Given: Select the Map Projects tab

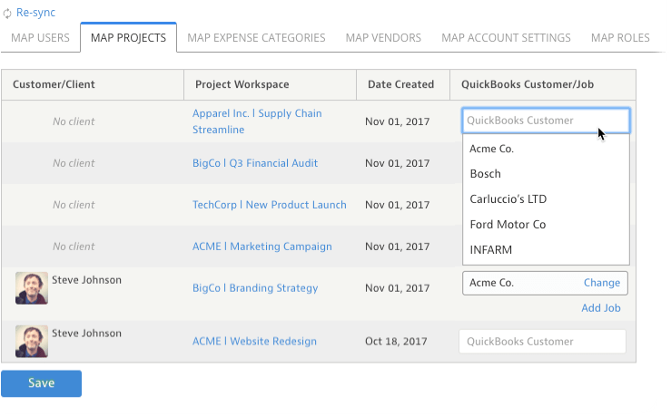Looking at the screenshot, I should [128, 37].
